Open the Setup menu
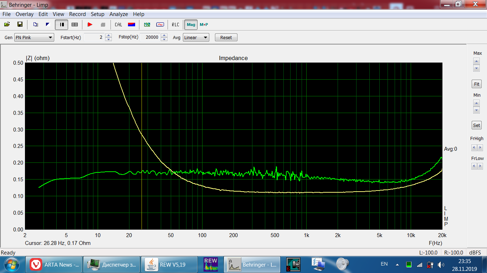The width and height of the screenshot is (487, 273). 98,14
